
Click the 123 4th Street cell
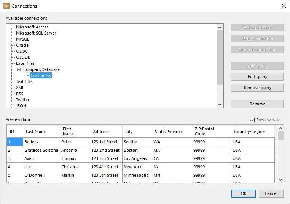click(106, 167)
